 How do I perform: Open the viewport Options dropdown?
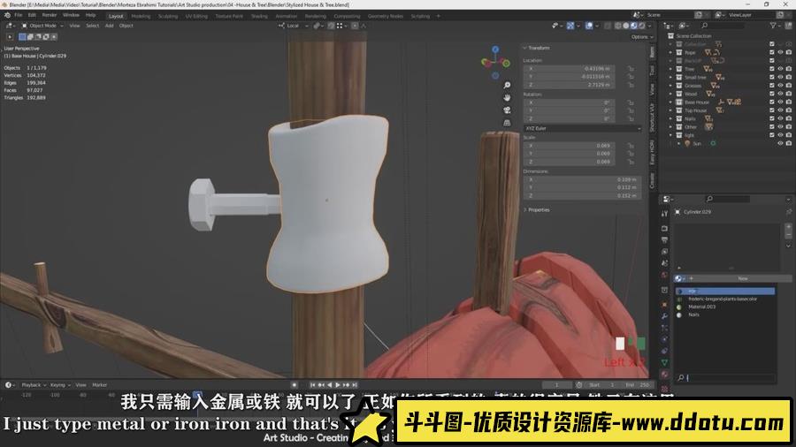[x=642, y=36]
